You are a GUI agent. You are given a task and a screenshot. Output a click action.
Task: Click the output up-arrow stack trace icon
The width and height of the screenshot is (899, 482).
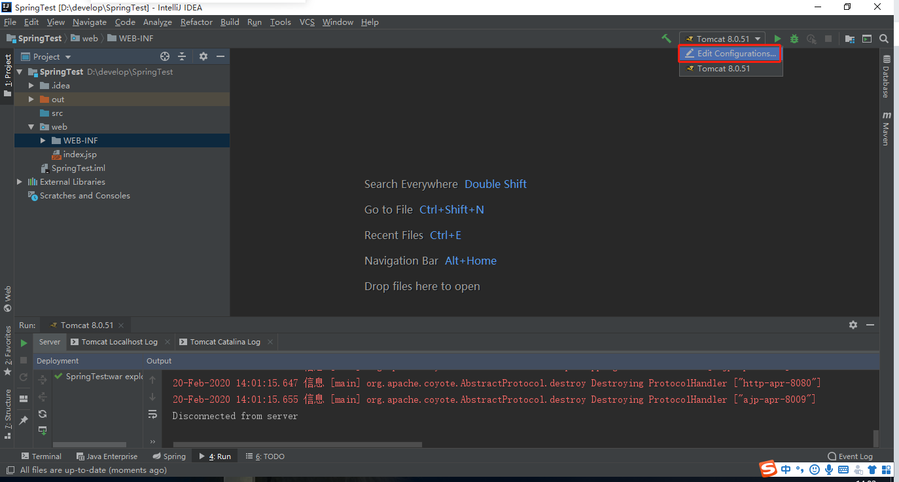pos(152,380)
